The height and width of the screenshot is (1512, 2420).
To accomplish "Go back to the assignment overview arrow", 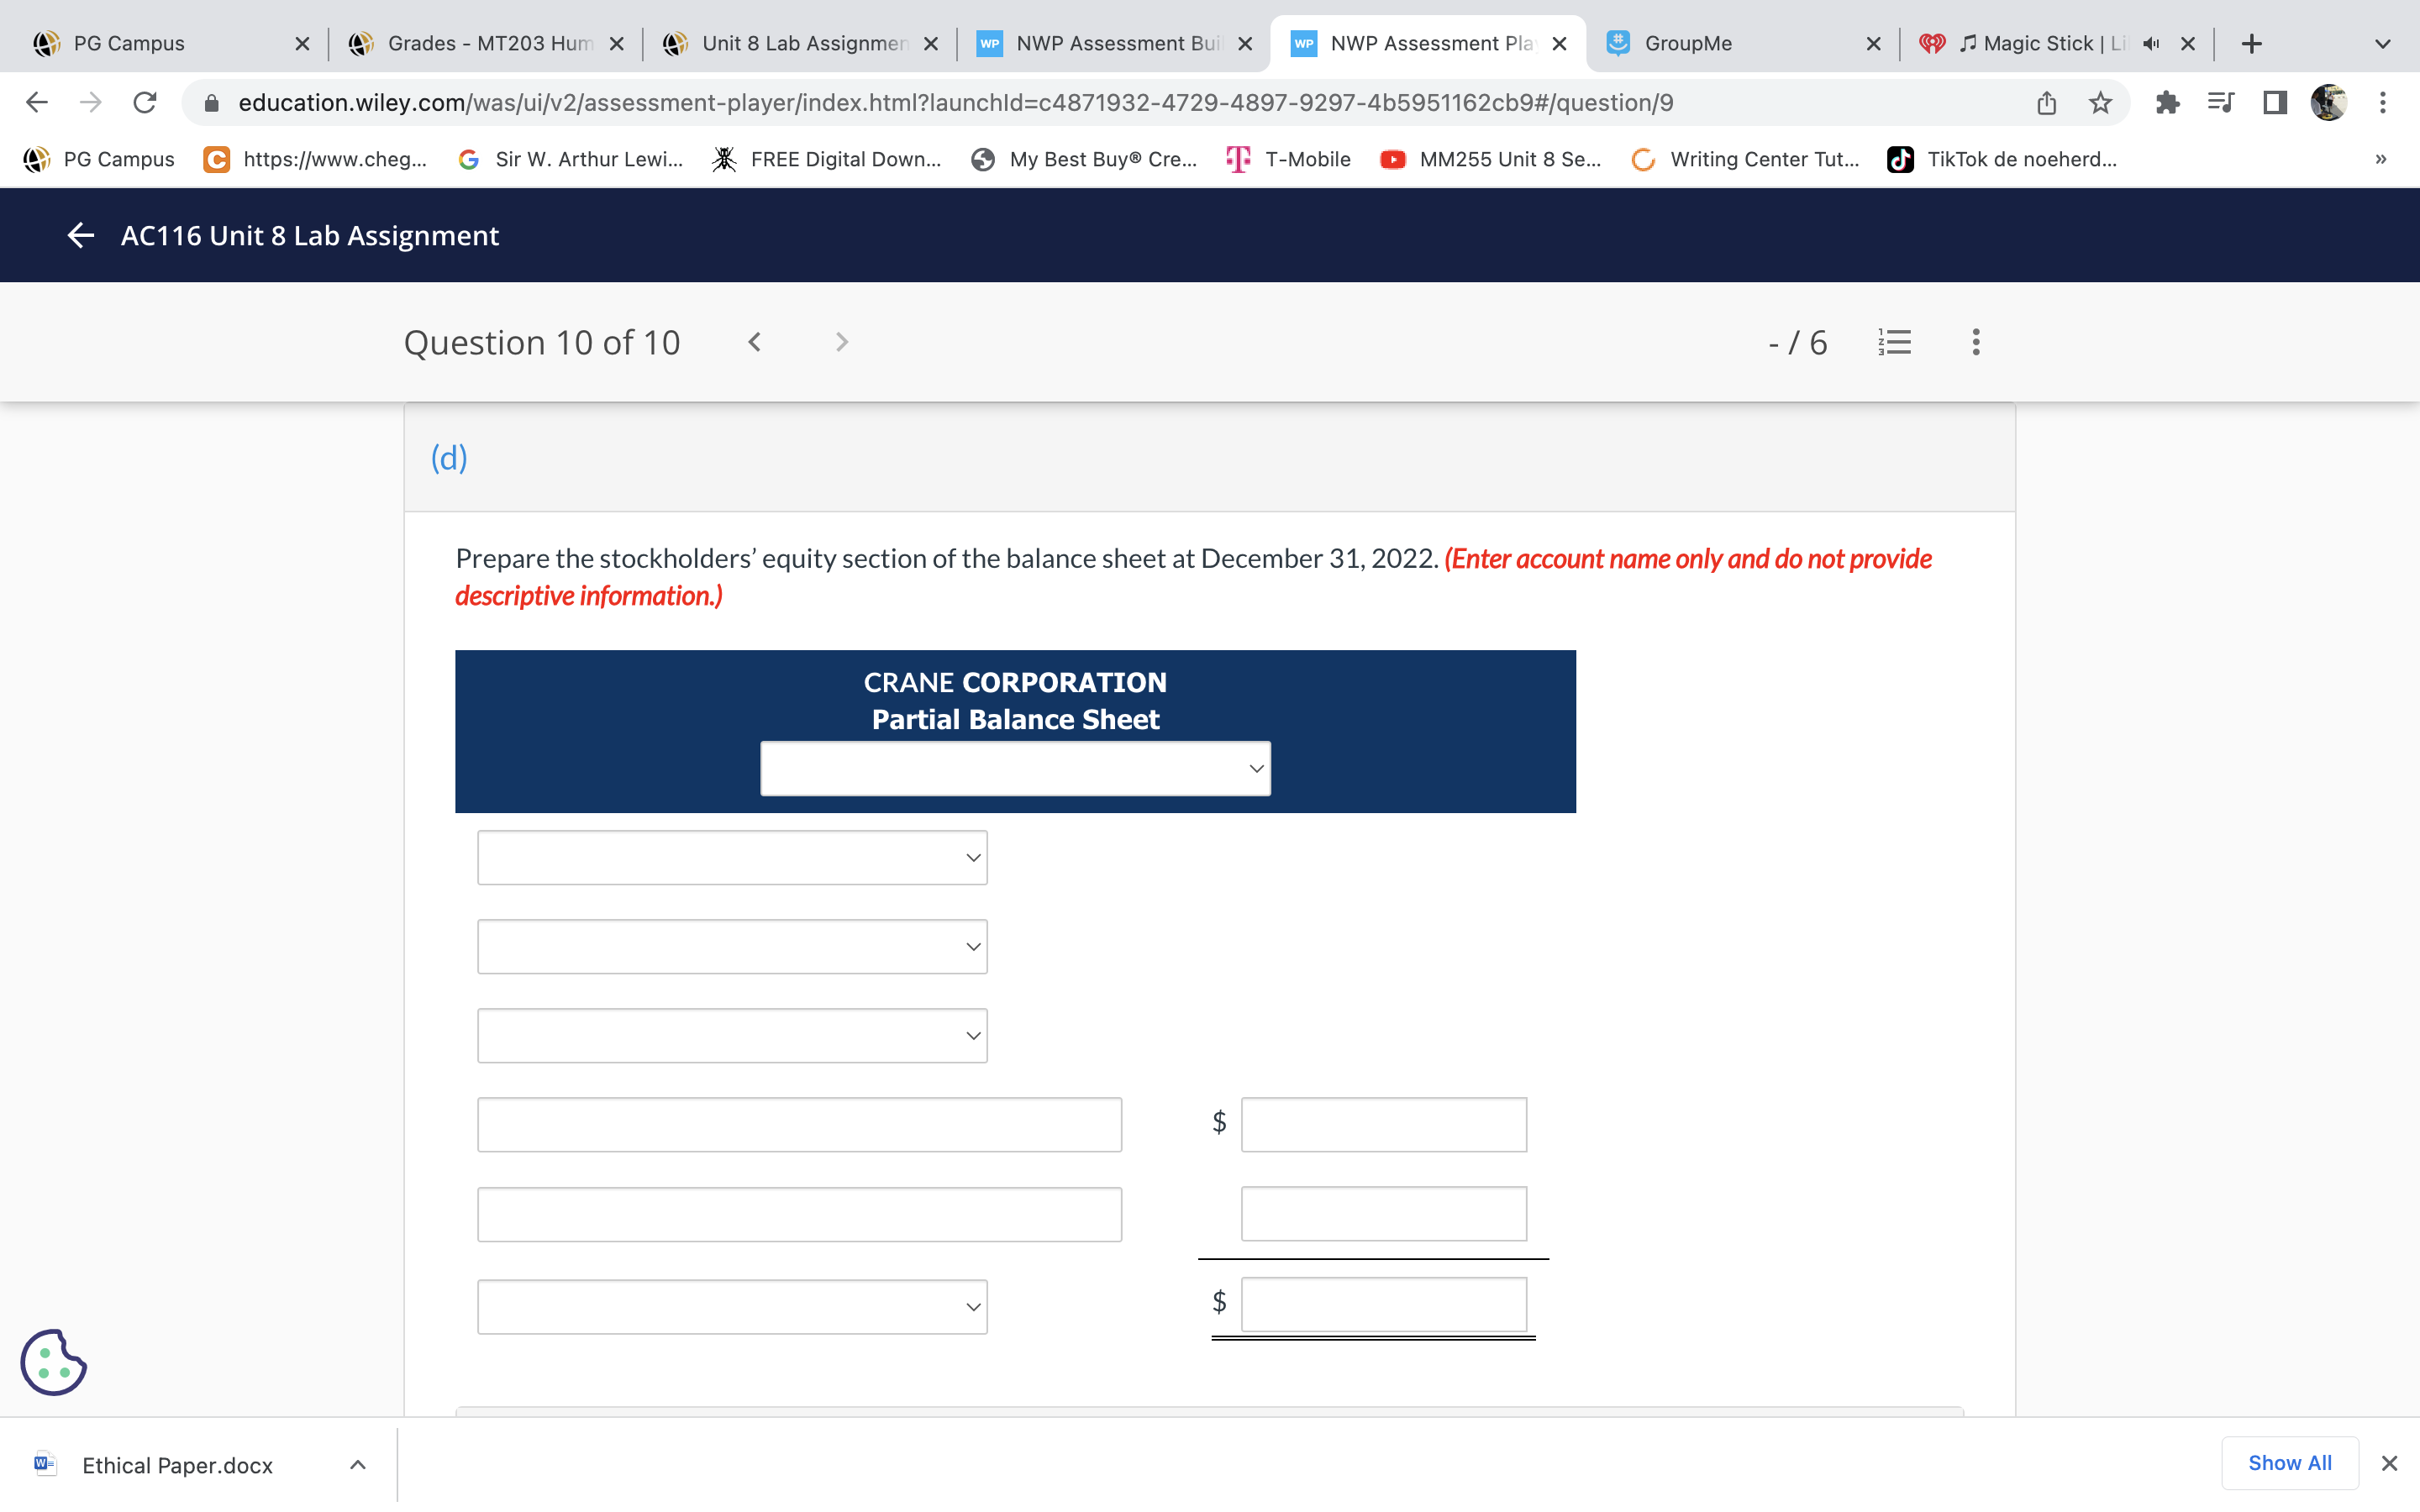I will (80, 235).
